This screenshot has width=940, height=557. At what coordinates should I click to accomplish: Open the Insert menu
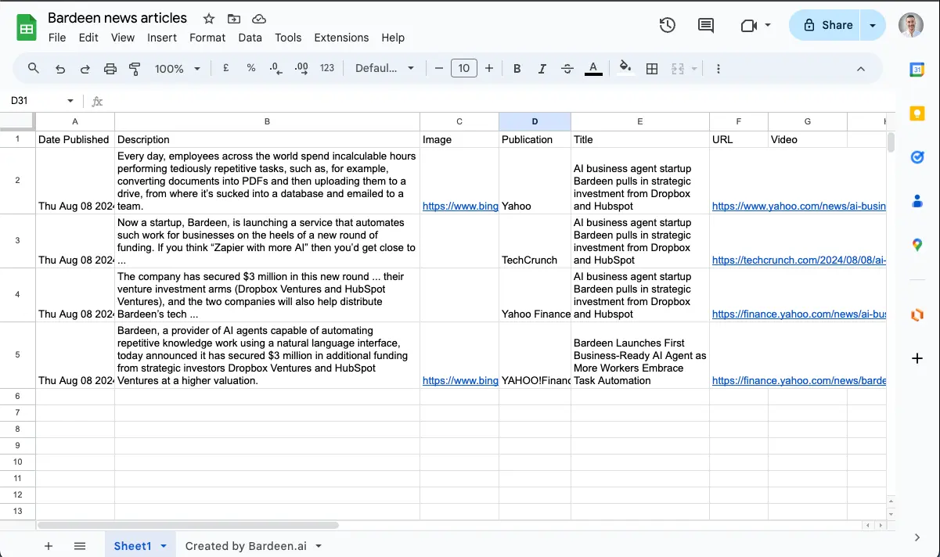pos(162,38)
